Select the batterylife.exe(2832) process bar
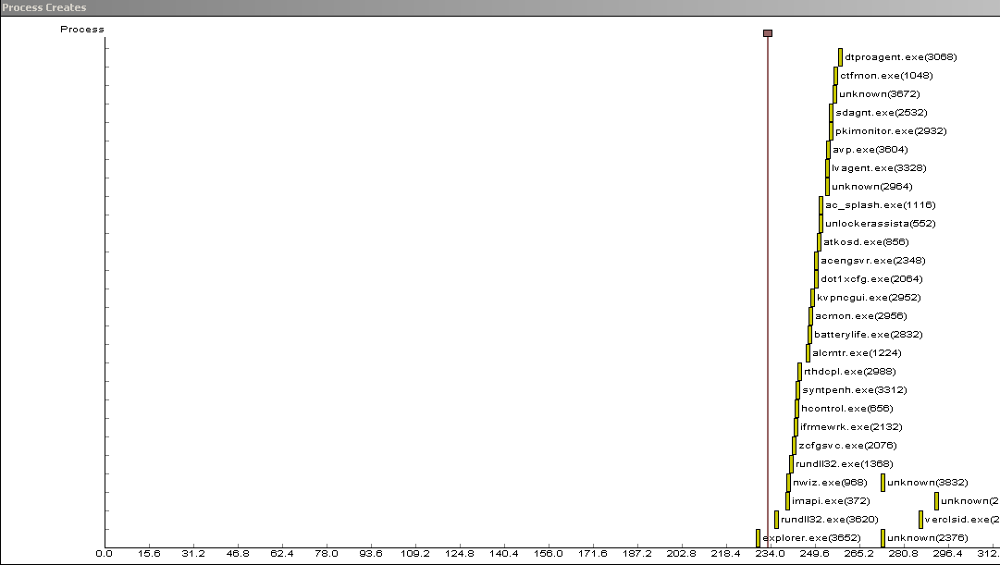 [809, 334]
